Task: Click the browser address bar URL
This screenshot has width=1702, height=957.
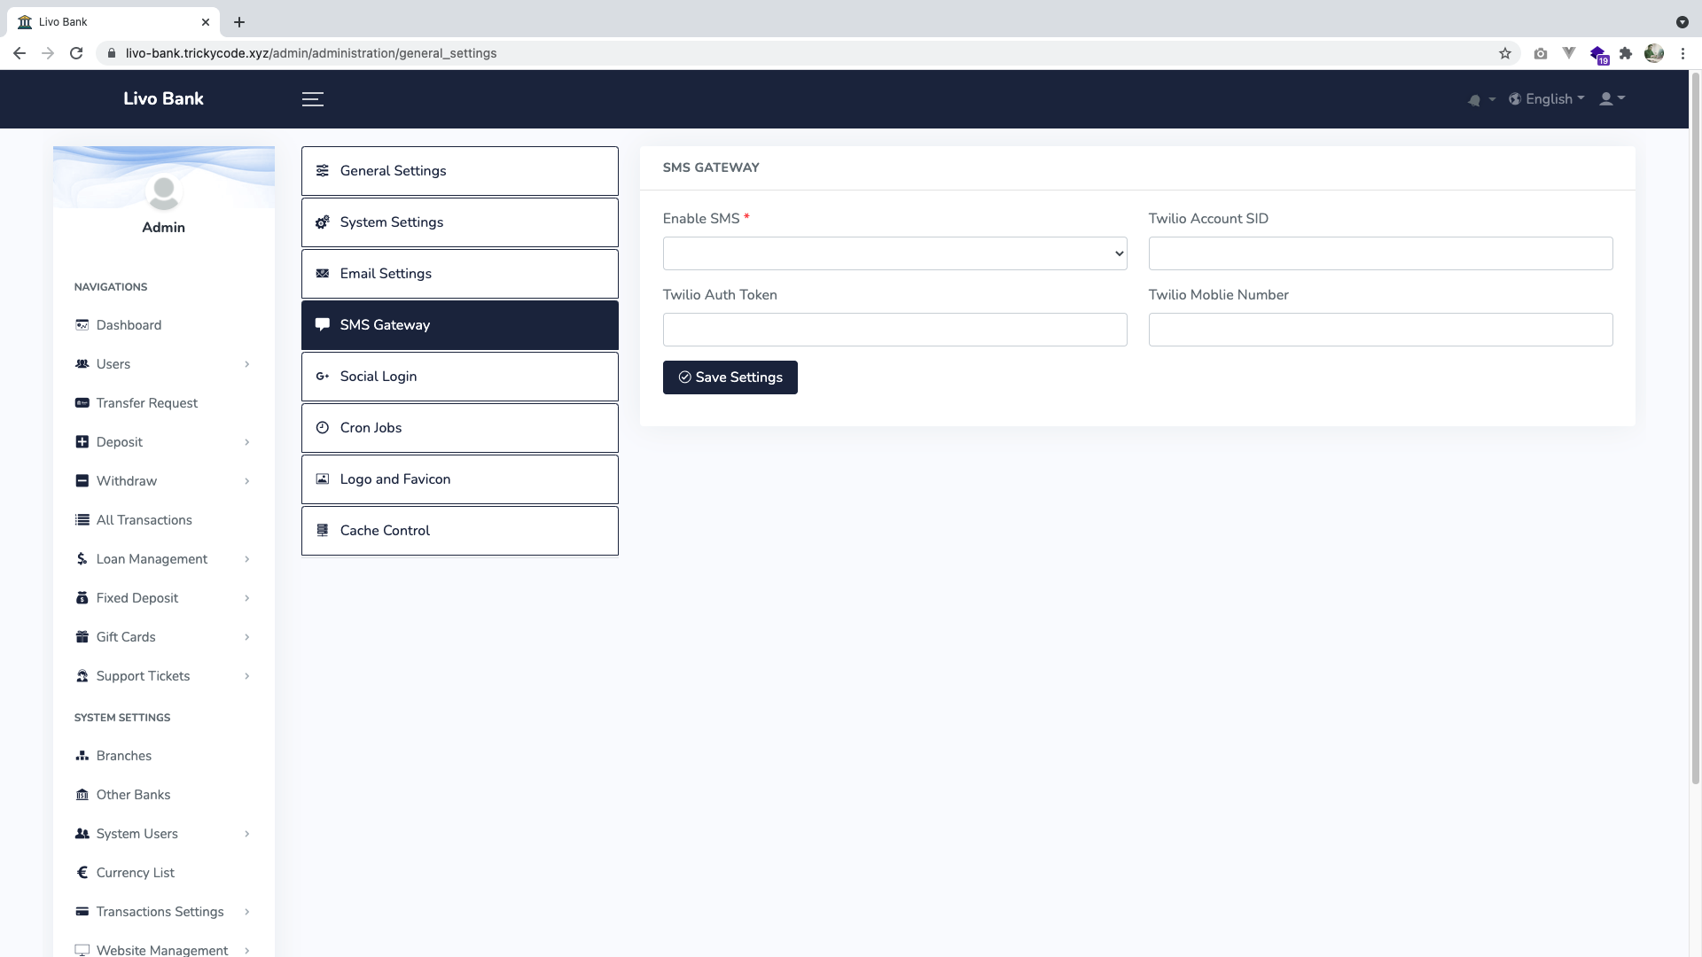Action: click(x=311, y=53)
